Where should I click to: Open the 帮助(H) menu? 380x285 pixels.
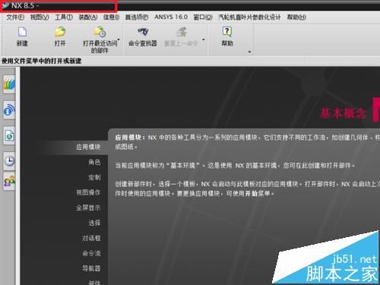click(x=296, y=17)
